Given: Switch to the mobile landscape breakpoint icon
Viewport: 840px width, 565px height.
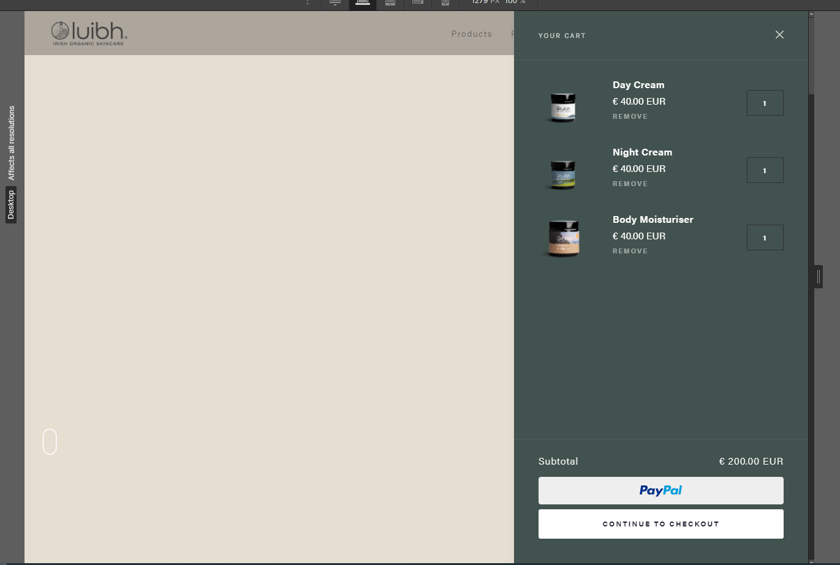Looking at the screenshot, I should pos(418,3).
